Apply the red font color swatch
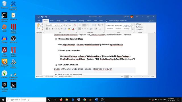This screenshot has width=182, height=102. tap(73, 29)
